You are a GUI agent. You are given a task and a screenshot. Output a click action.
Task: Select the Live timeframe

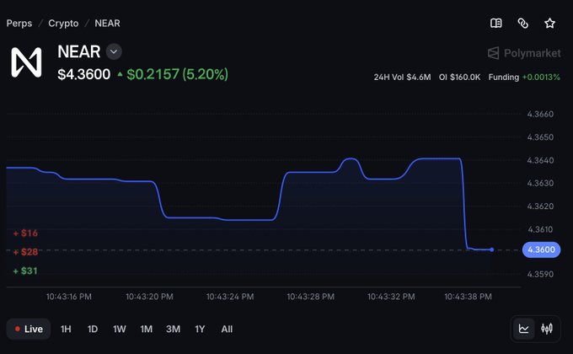(29, 329)
